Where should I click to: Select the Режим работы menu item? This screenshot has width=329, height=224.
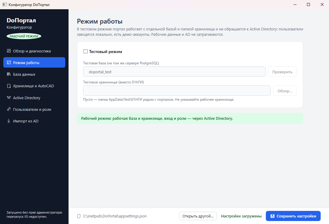(x=34, y=63)
